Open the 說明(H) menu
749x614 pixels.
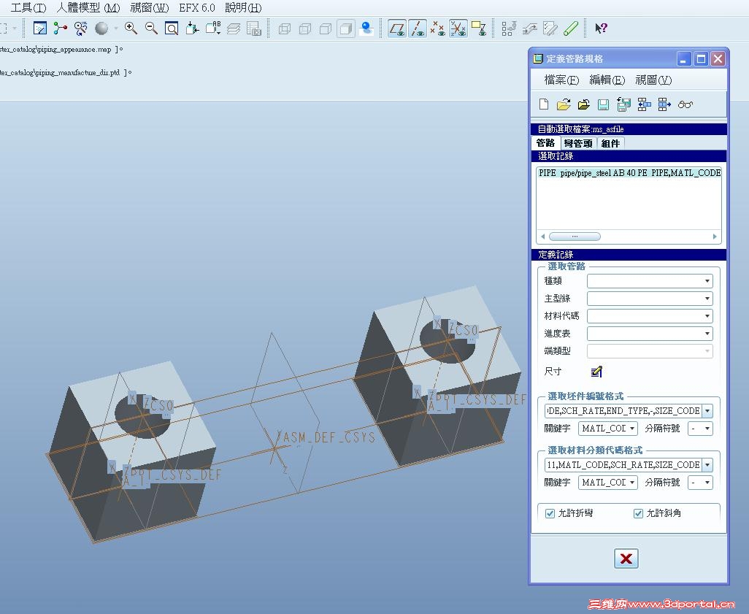[243, 7]
